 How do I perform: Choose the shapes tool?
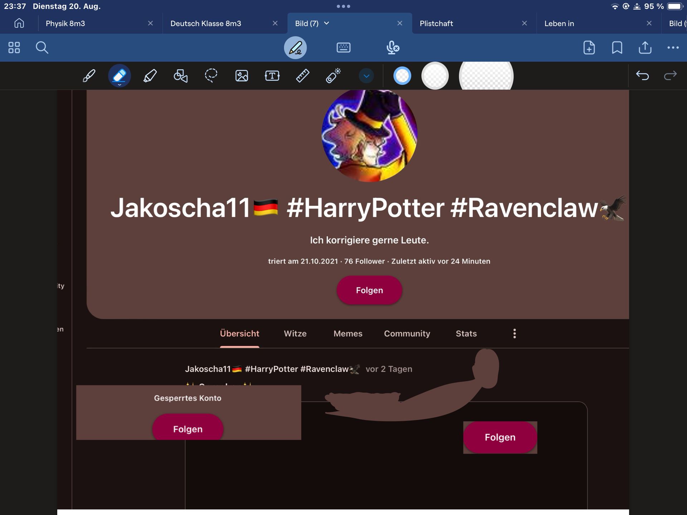(181, 76)
